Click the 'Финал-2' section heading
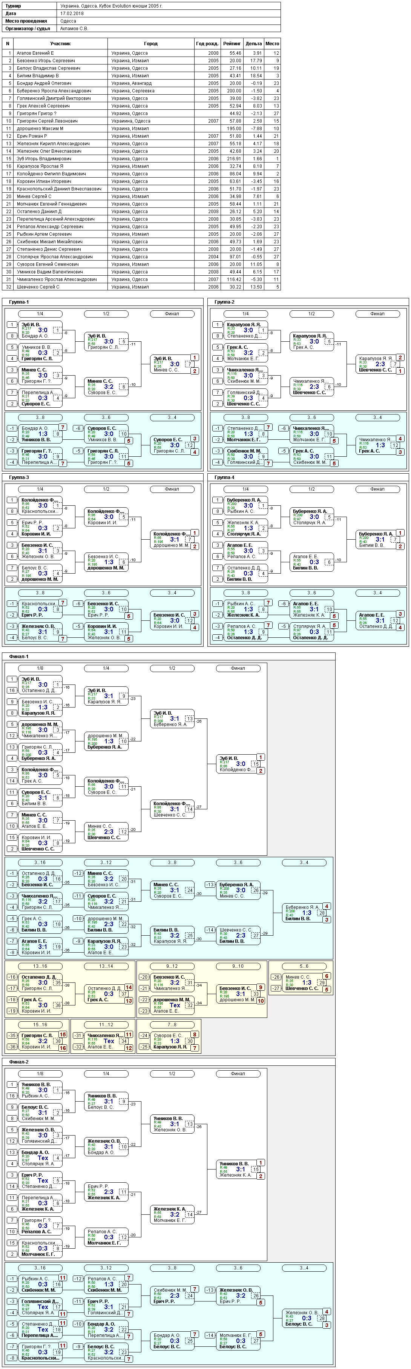 (x=19, y=1062)
